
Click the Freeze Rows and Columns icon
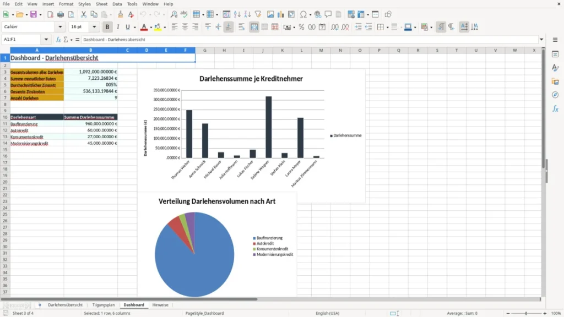(361, 14)
